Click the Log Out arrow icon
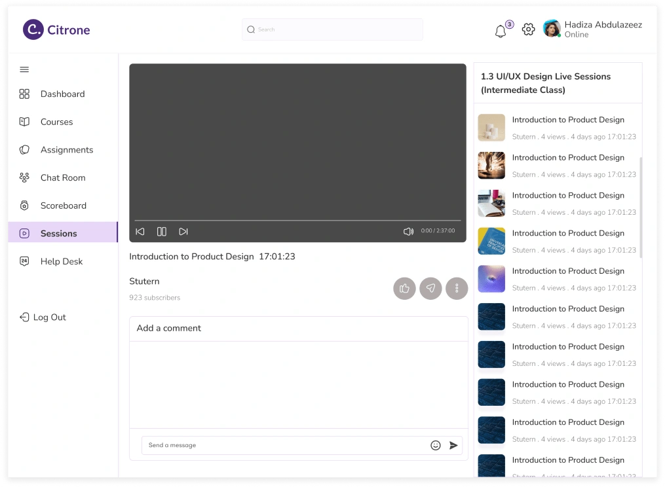665x487 pixels. pyautogui.click(x=24, y=317)
